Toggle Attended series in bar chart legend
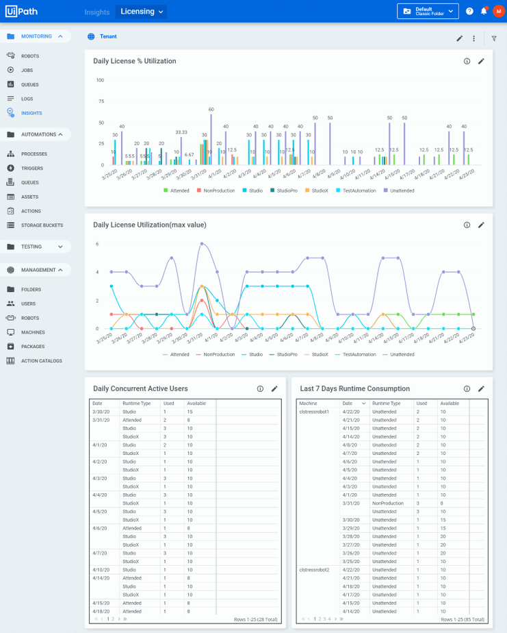The height and width of the screenshot is (633, 507). coord(177,190)
